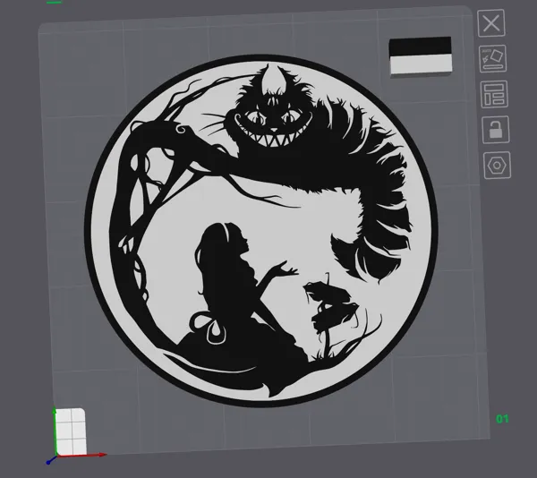Toggle the plate lock icon
This screenshot has width=537, height=478.
click(x=496, y=130)
